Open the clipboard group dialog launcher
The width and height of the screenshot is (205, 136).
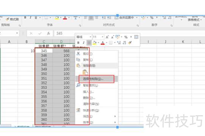click(x=20, y=26)
